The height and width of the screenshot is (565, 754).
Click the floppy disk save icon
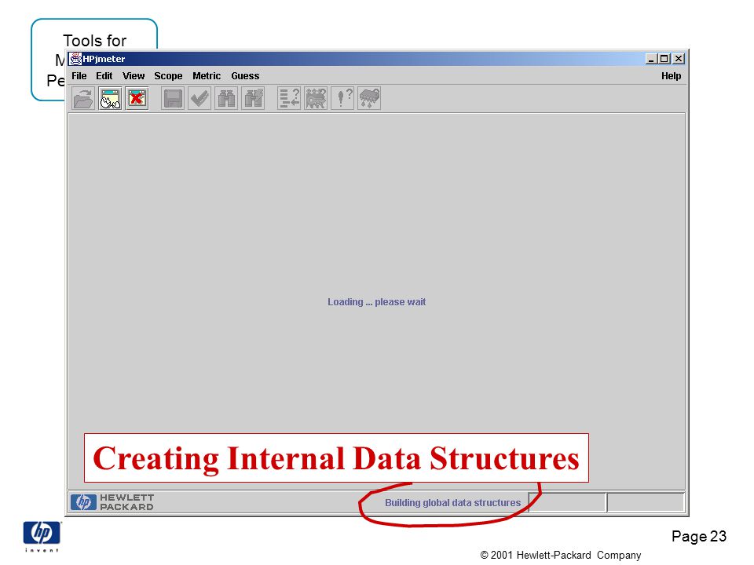[x=173, y=99]
